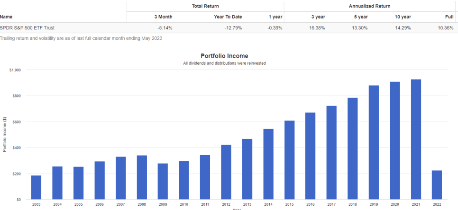
Task: Click the 2012 x-axis year label
Action: pyautogui.click(x=226, y=205)
